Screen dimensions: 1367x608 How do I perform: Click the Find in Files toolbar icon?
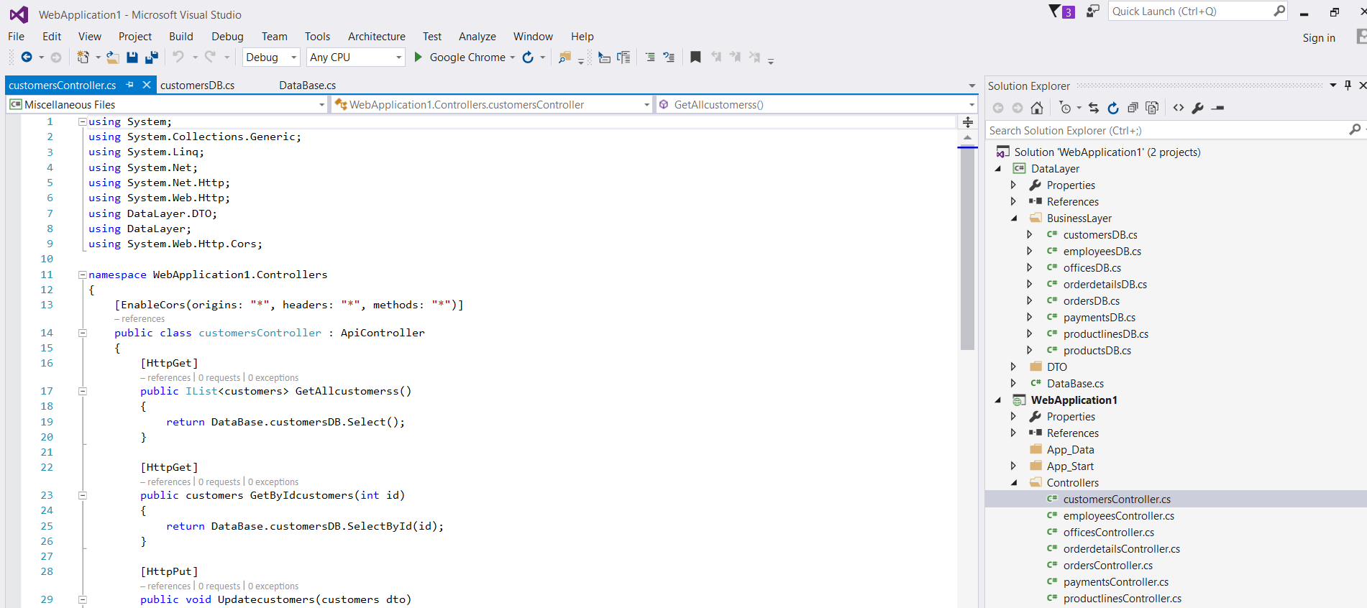tap(564, 57)
